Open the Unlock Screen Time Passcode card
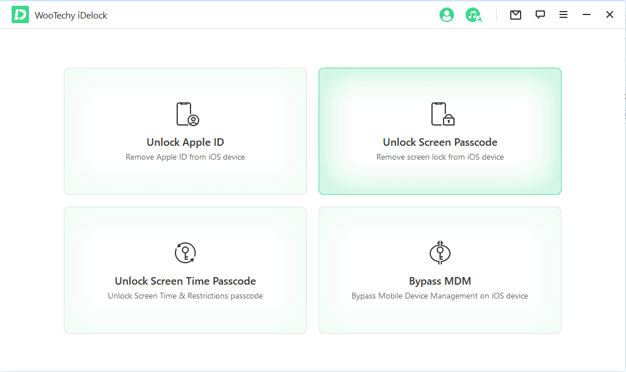The width and height of the screenshot is (626, 372). point(185,270)
